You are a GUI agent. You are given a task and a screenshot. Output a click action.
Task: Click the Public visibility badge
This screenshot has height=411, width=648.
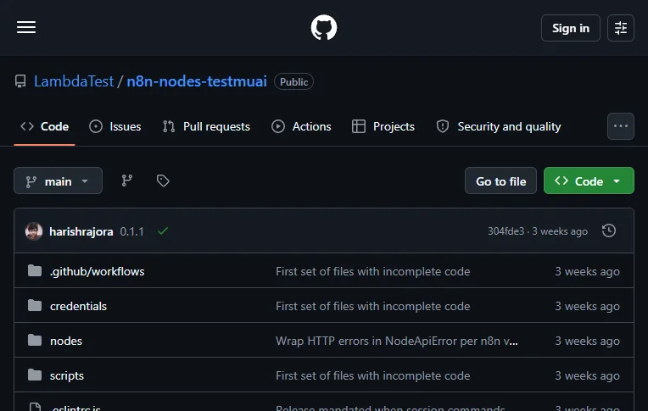click(x=293, y=82)
